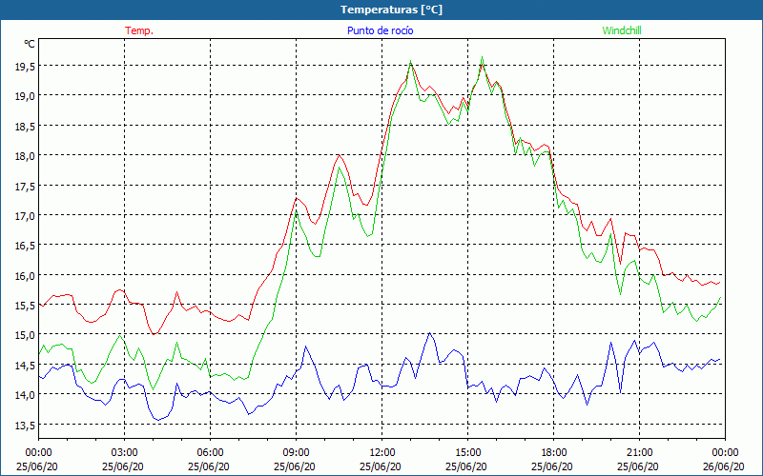Click the 21:00 time axis label
Image resolution: width=763 pixels, height=476 pixels.
pos(639,453)
